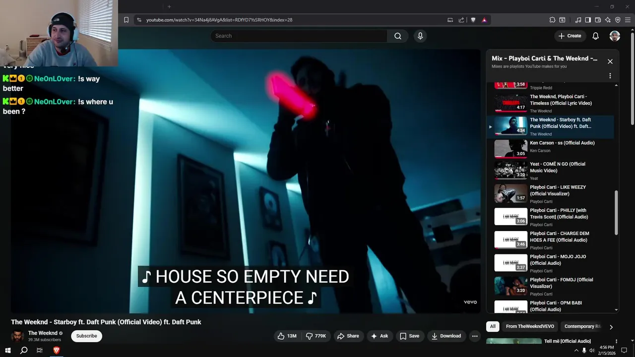
Task: Open options for Tell më recommended video
Action: (x=616, y=341)
